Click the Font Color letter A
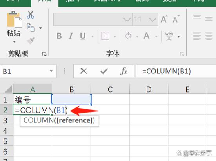This screenshot has height=161, width=216. tap(147, 36)
